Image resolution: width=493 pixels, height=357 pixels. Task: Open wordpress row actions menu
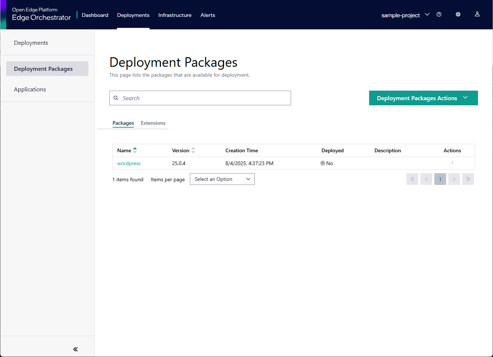click(452, 163)
